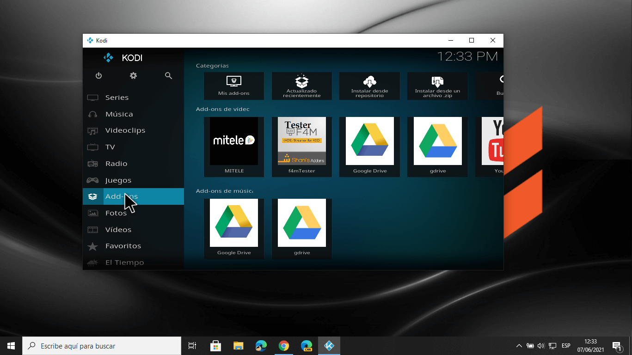Select Juegos in sidebar
This screenshot has height=355, width=632.
[x=133, y=180]
